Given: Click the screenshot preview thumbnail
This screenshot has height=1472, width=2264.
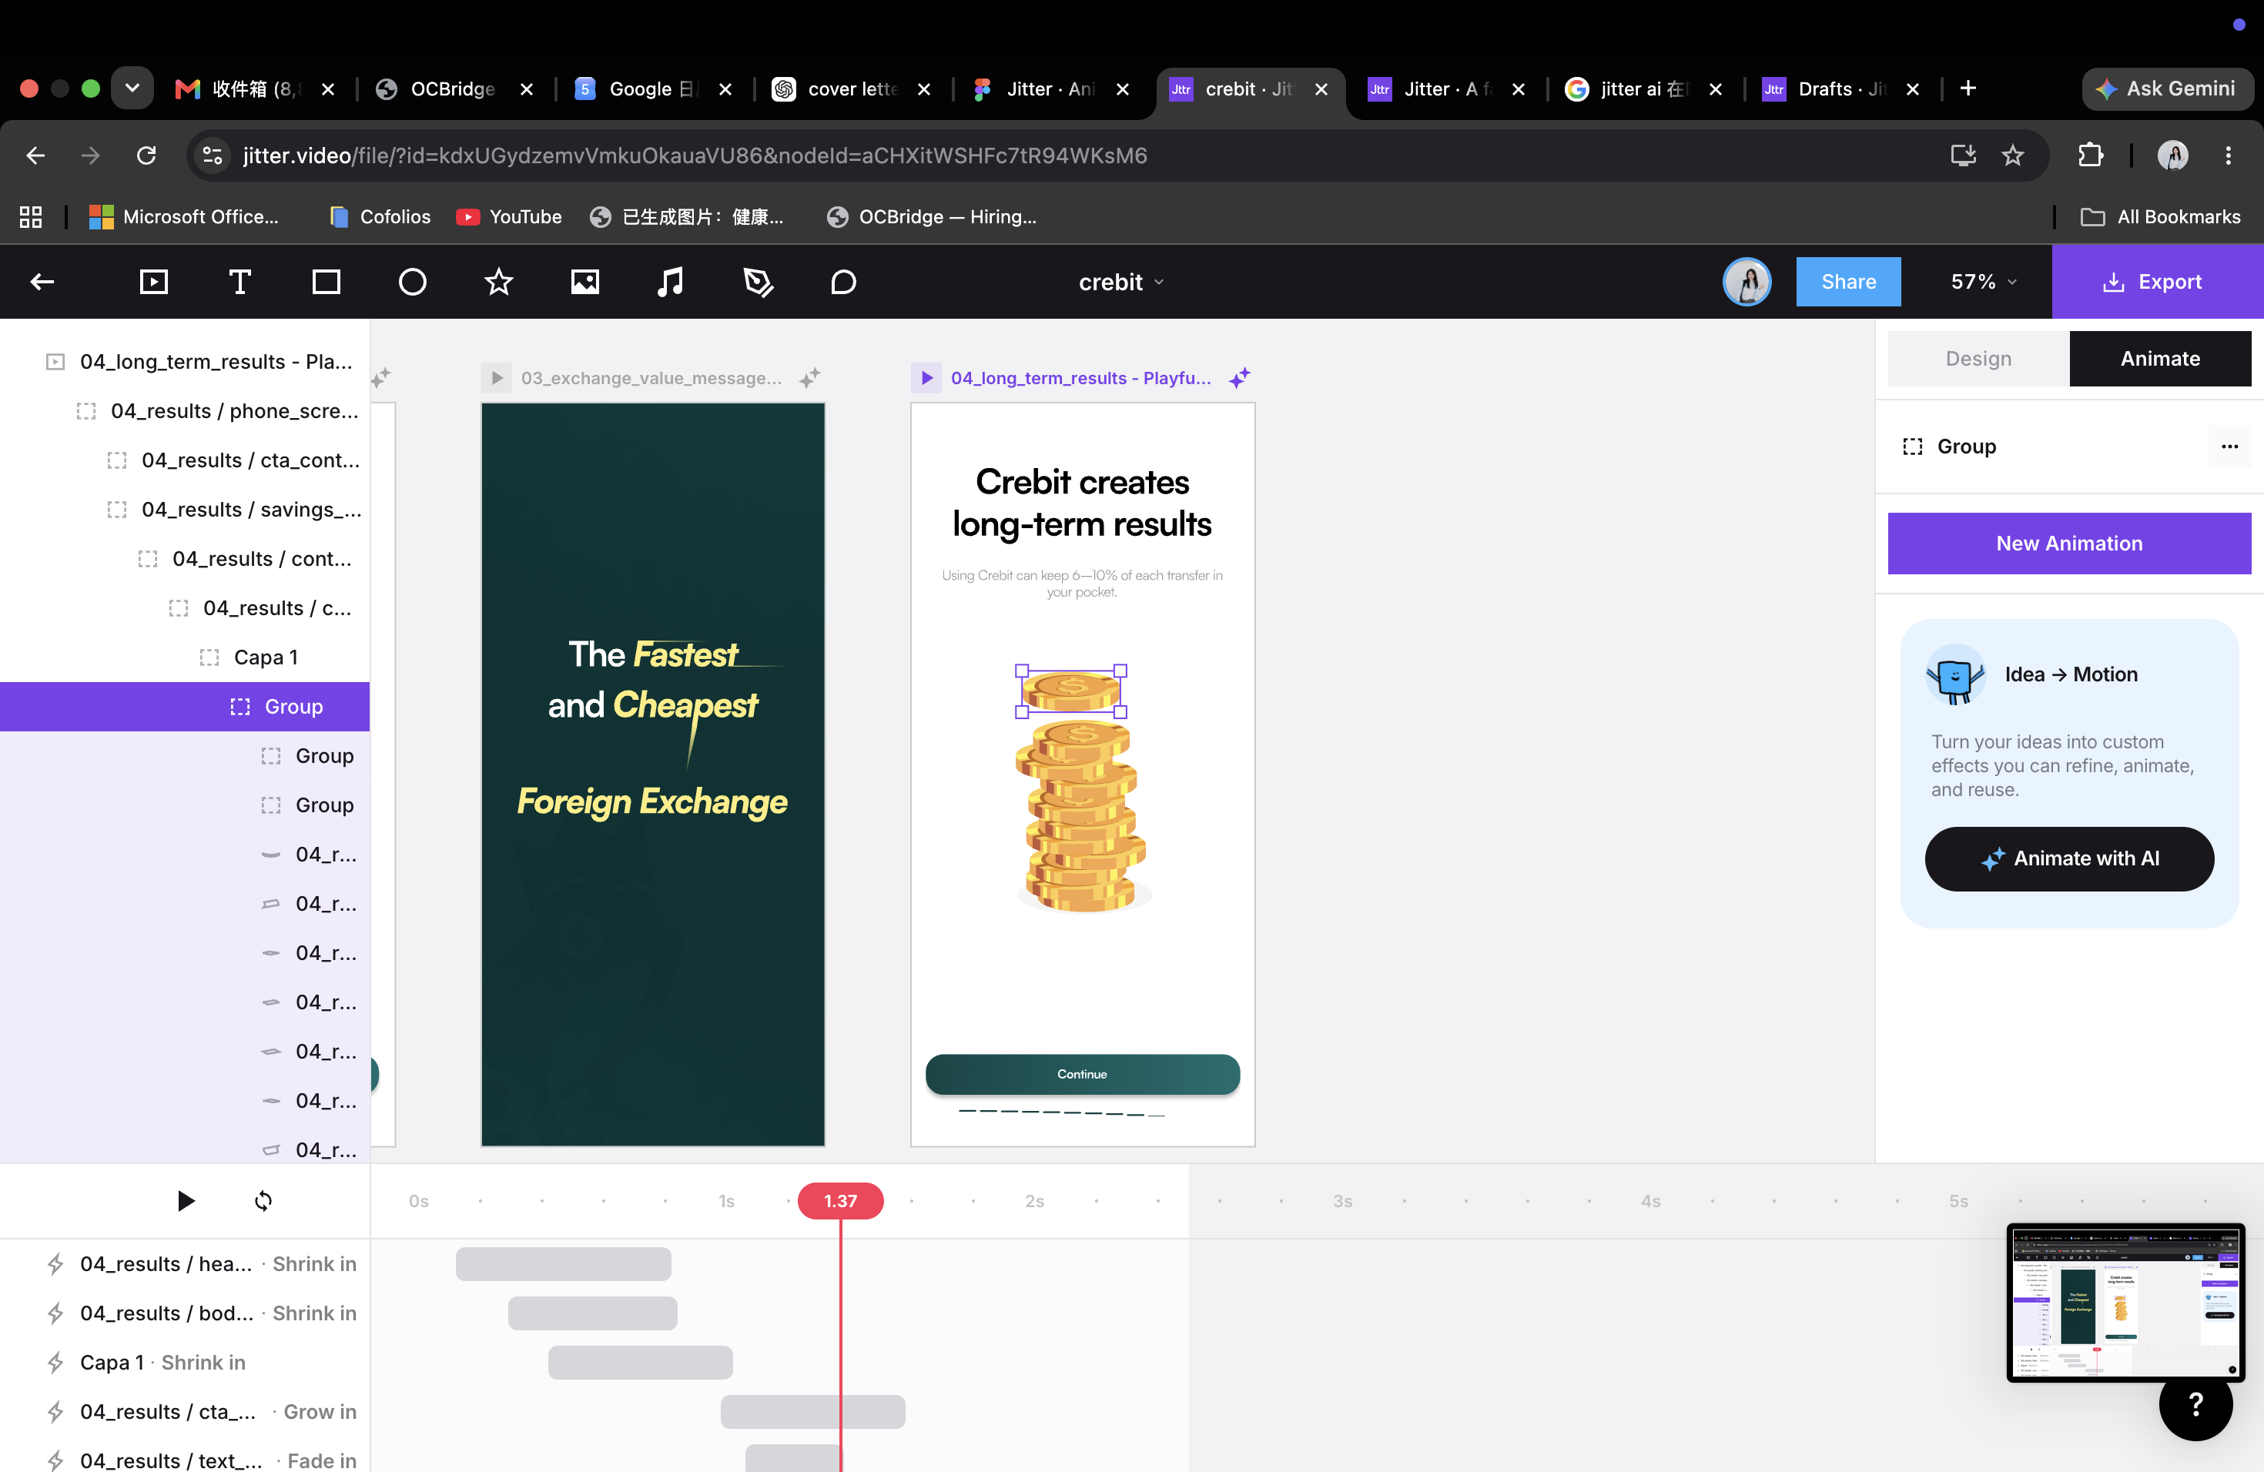Looking at the screenshot, I should point(2126,1302).
